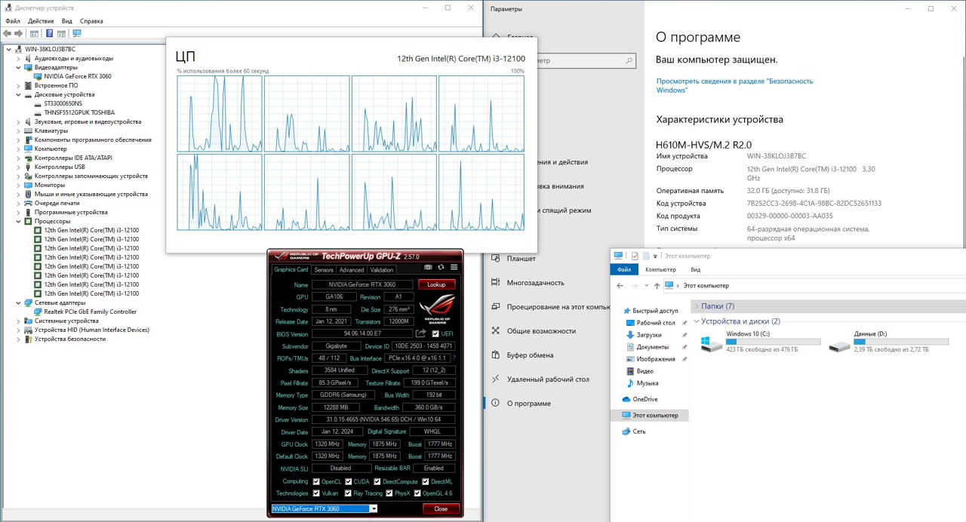Expand the Папки (7) group
Viewport: 966px width, 522px height.
pyautogui.click(x=695, y=306)
